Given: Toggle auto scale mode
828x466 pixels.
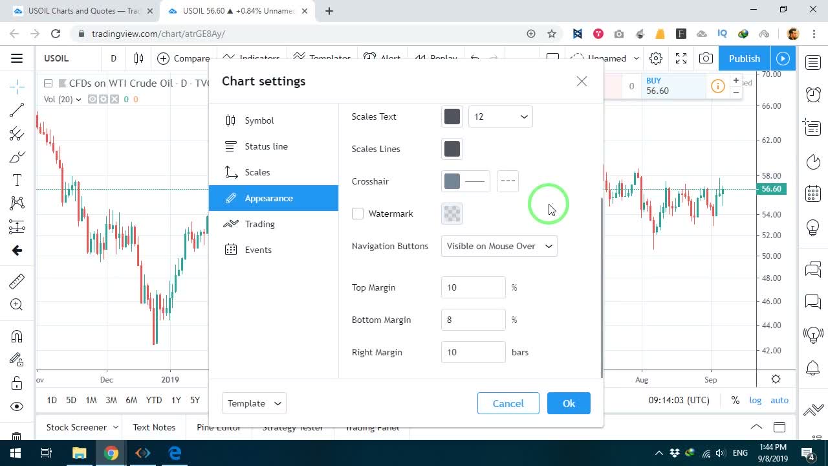Looking at the screenshot, I should click(779, 400).
